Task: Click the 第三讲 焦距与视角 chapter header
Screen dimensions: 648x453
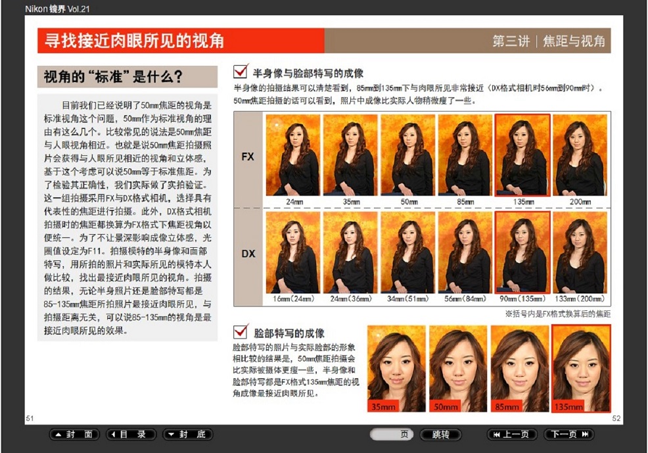Action: pos(548,41)
